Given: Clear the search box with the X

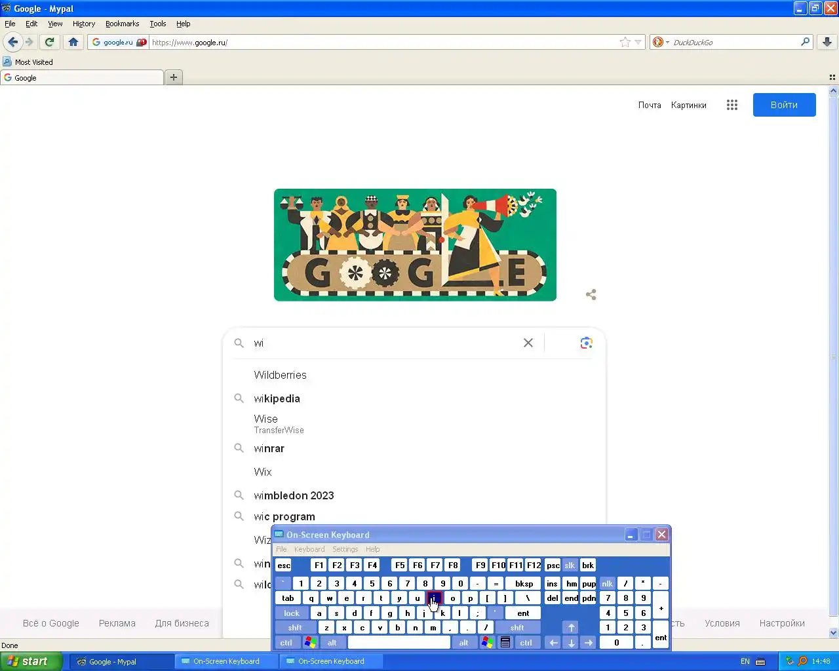Looking at the screenshot, I should pos(528,343).
